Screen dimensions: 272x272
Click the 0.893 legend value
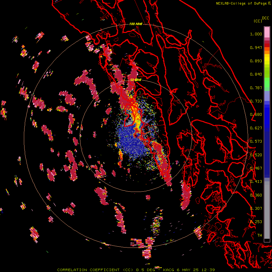tap(256, 61)
